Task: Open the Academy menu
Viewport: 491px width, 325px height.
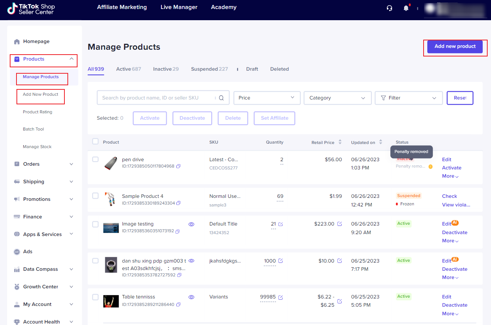Action: [224, 7]
